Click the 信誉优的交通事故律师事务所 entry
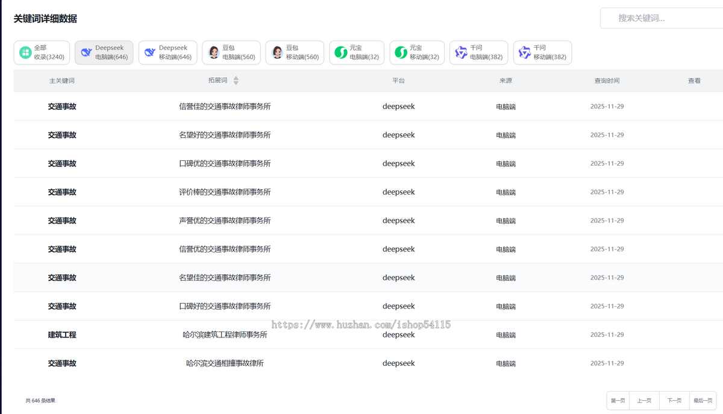Viewport: 723px width, 414px height. tap(225, 249)
